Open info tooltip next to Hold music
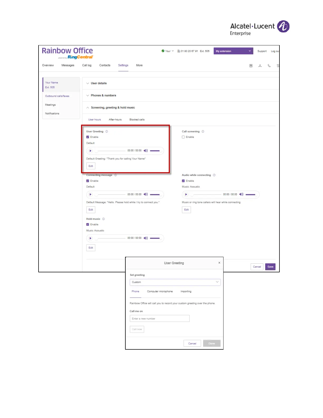 pyautogui.click(x=103, y=219)
